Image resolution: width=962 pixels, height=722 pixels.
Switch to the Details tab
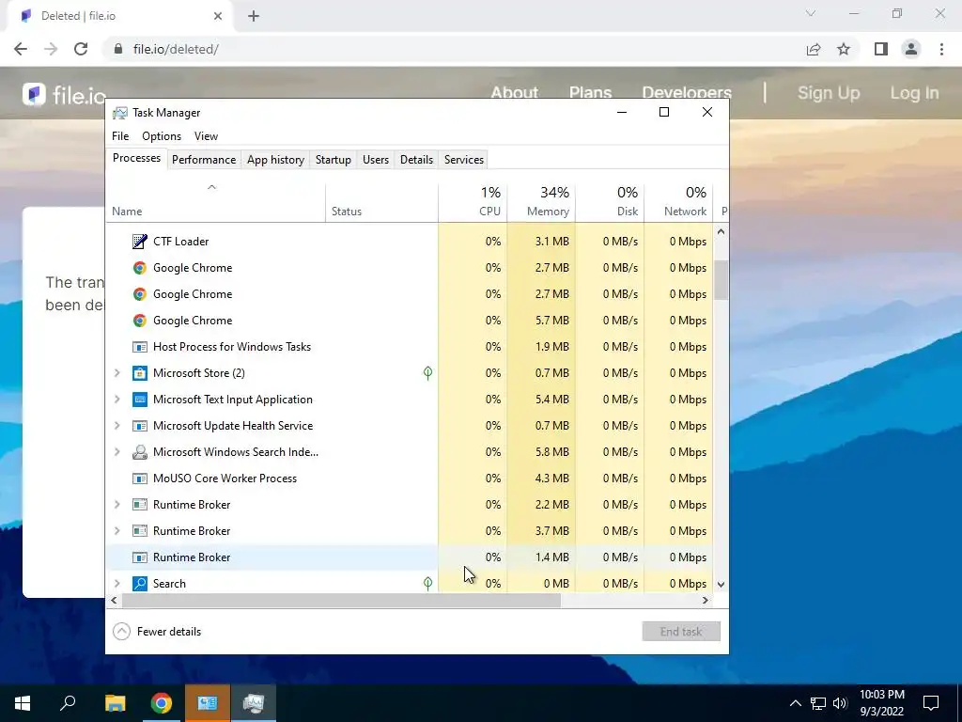pos(416,160)
